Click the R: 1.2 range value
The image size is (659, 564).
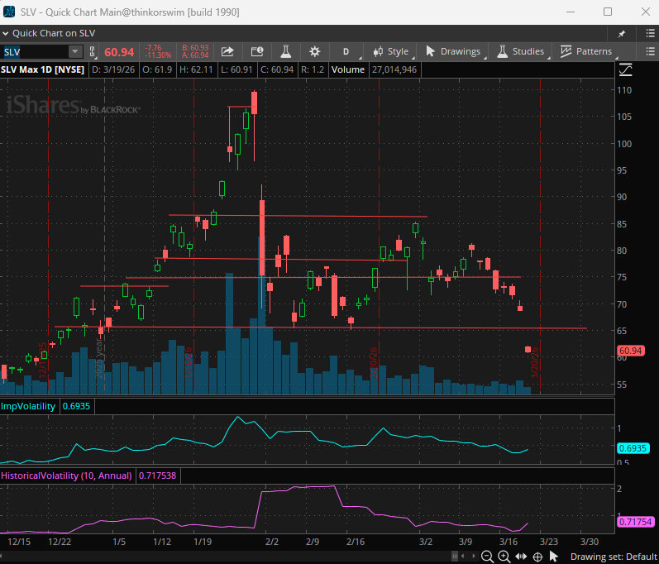[313, 69]
